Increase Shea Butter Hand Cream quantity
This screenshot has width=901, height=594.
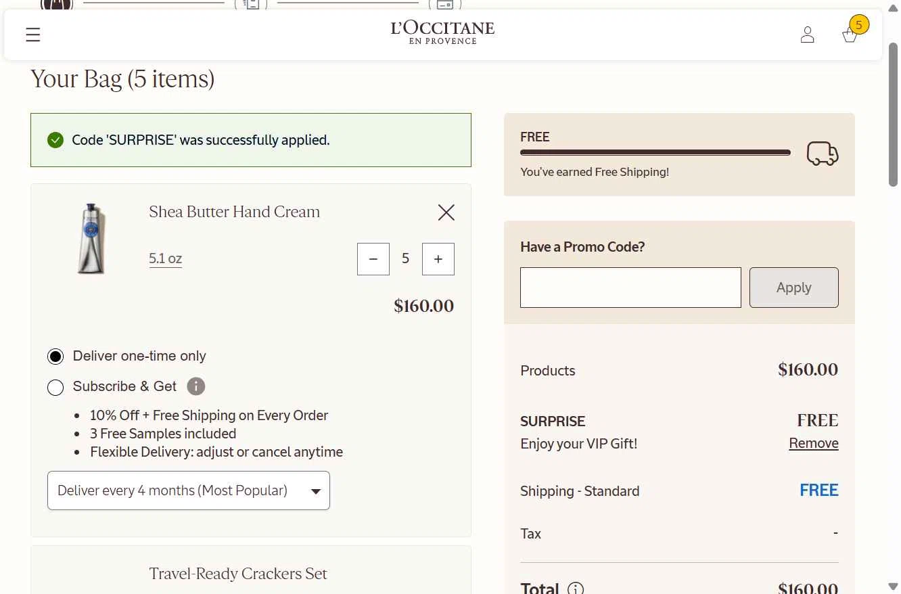tap(438, 259)
